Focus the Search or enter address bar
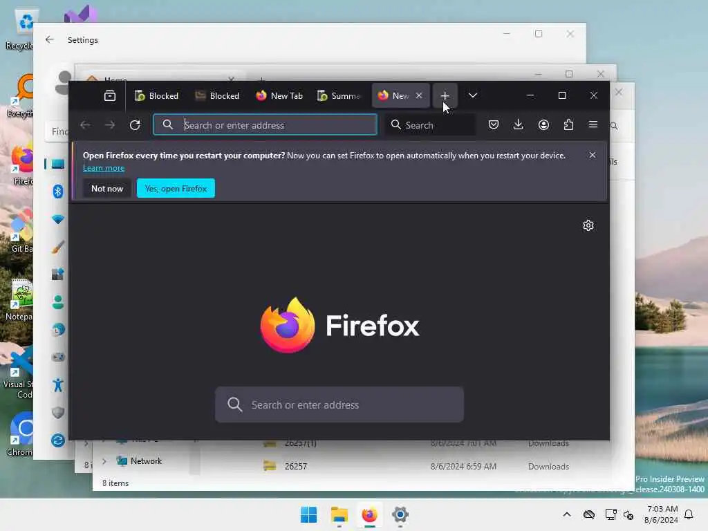The width and height of the screenshot is (708, 531). 265,125
